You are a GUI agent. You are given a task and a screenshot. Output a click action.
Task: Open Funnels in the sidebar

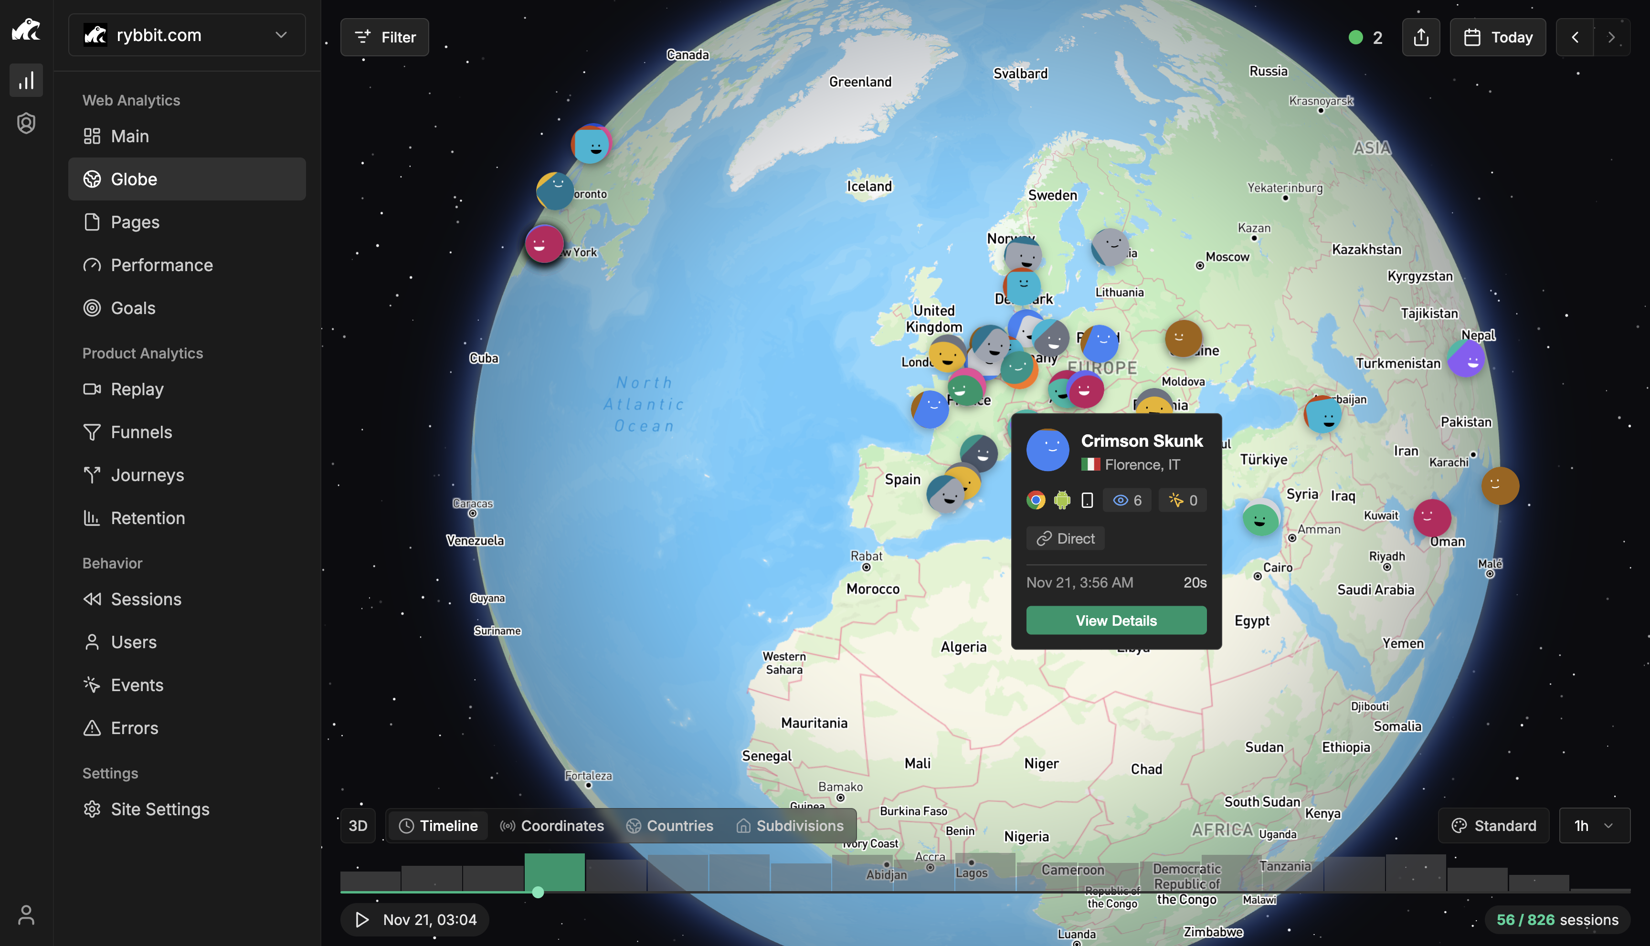pyautogui.click(x=141, y=432)
